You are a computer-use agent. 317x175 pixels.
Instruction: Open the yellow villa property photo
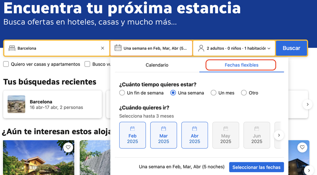click(38, 158)
